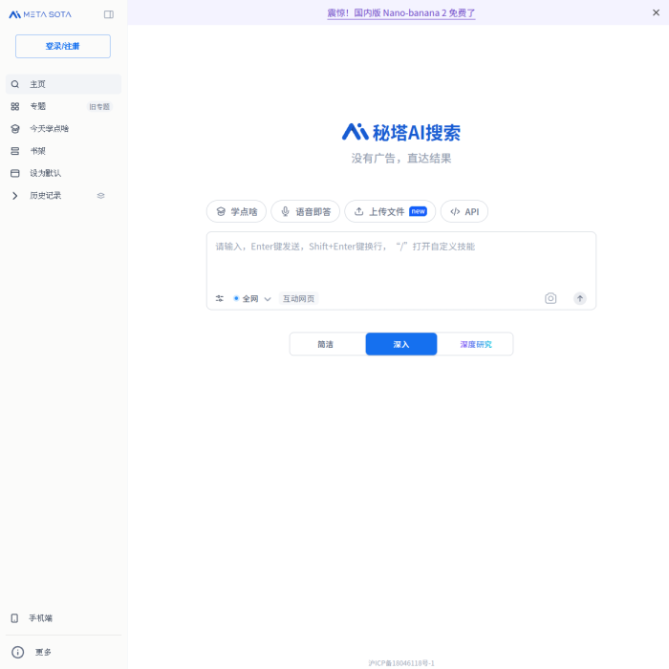The height and width of the screenshot is (669, 669).
Task: Click the upload arrow icon in 上传文件
Action: coord(358,211)
